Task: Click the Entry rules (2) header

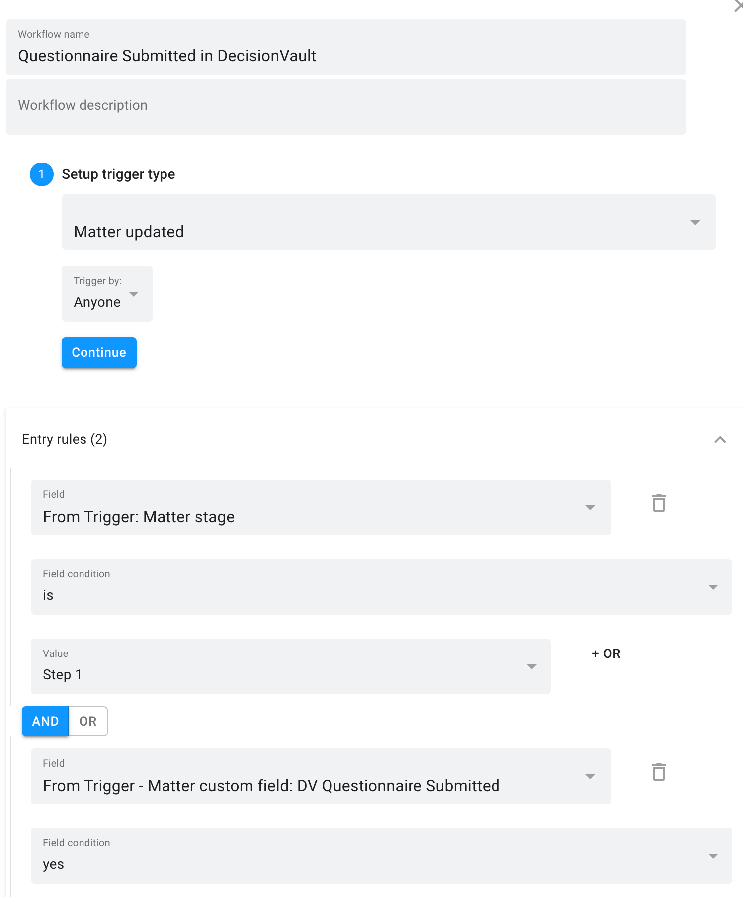Action: coord(65,439)
